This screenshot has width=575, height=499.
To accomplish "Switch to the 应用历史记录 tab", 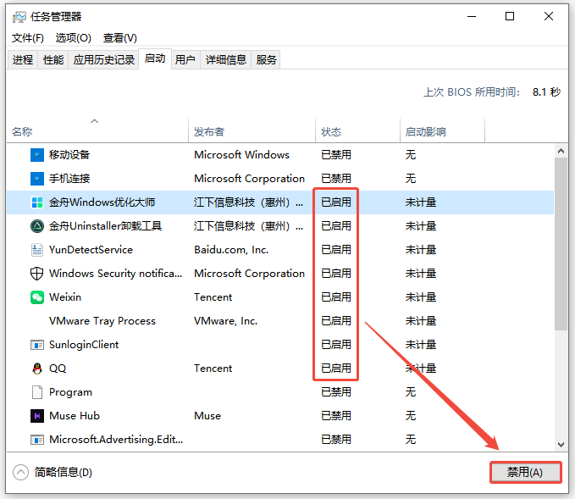I will 104,59.
